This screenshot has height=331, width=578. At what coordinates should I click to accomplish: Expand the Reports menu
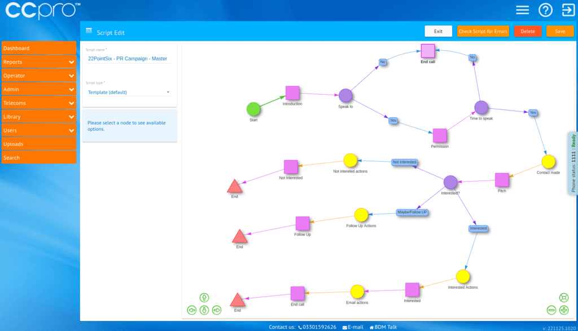click(x=39, y=62)
